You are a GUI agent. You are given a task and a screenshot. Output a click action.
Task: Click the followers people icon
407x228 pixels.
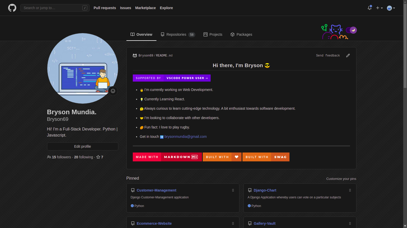(49, 157)
